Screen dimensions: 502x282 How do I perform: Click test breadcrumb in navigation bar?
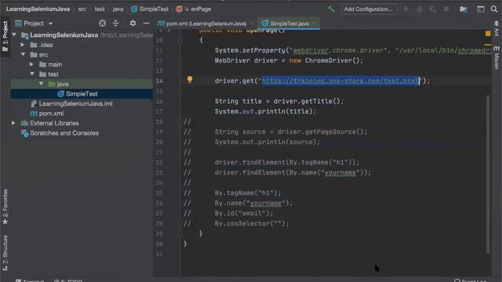100,9
